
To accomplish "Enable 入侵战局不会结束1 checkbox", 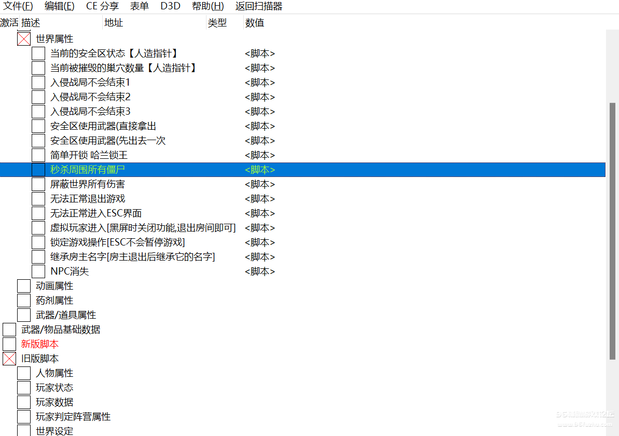I will point(38,83).
